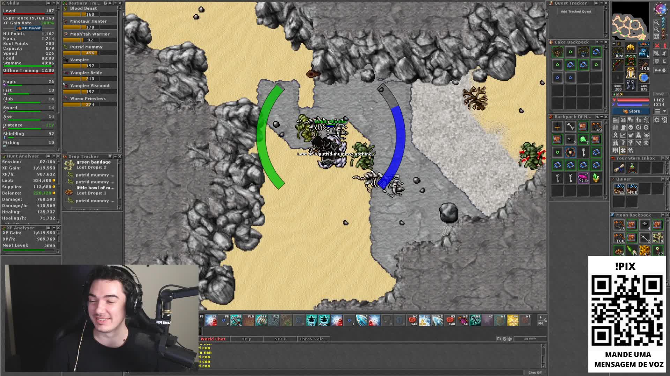This screenshot has height=376, width=670.
Task: Select the backpack equipment slot
Action: [644, 52]
